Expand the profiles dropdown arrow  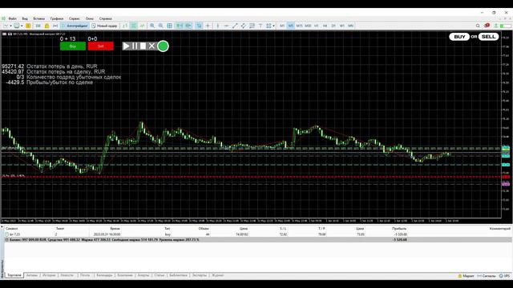pos(22,26)
